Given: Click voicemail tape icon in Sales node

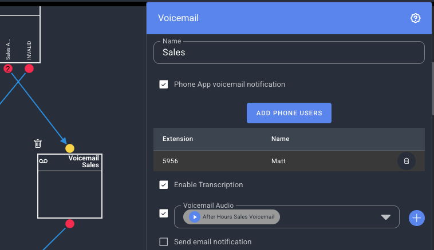Looking at the screenshot, I should click(43, 161).
